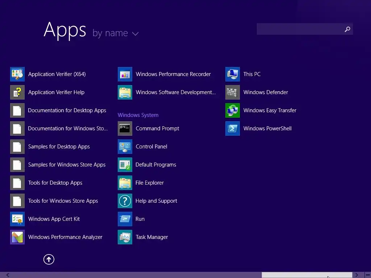Click the "Command Prompt" label
Viewport: 371px width, 278px height.
pos(157,129)
